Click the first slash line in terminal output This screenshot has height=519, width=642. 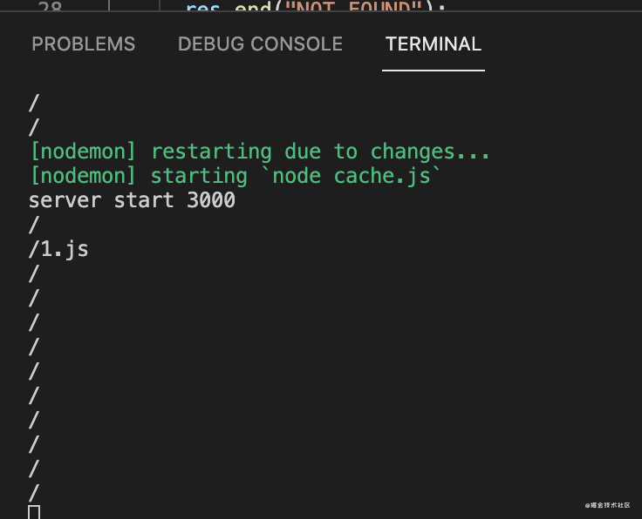tap(34, 103)
